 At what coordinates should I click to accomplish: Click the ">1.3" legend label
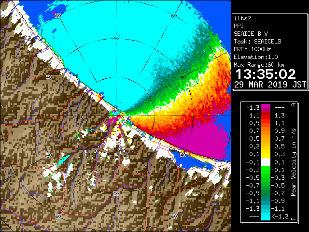(x=253, y=108)
